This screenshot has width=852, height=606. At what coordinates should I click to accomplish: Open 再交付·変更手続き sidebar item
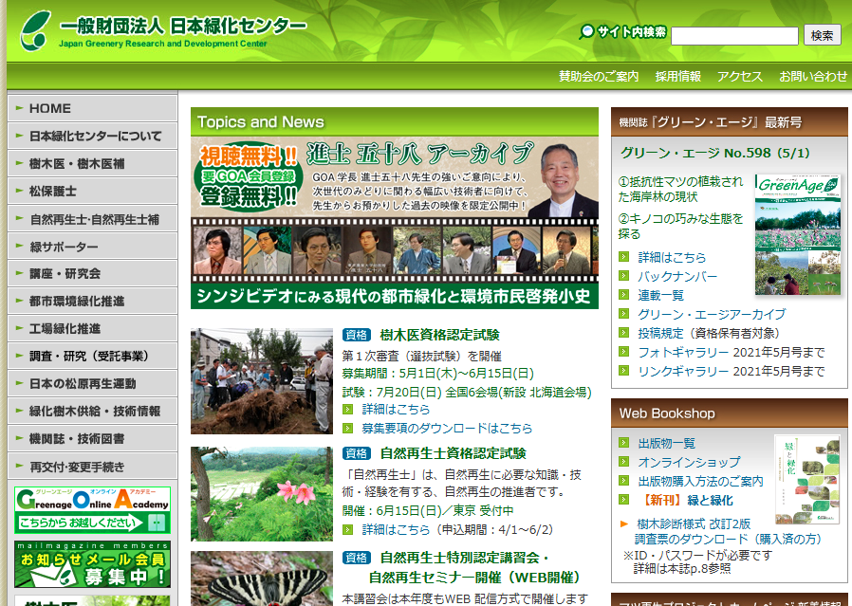(92, 467)
